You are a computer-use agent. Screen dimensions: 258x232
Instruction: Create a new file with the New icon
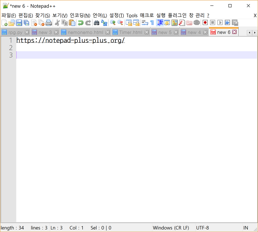5,23
